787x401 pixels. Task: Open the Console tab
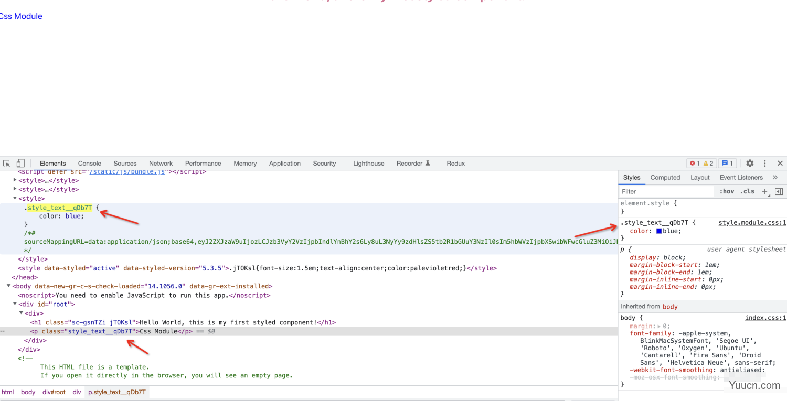click(x=90, y=164)
